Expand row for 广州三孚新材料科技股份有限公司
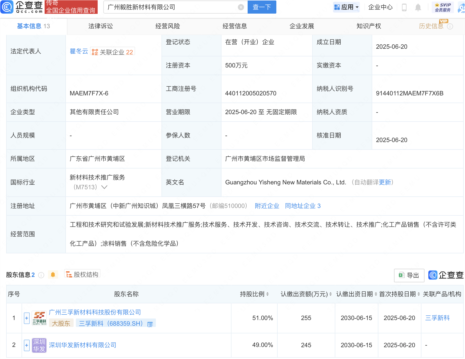Screen dimensions: 465x359 [27, 318]
